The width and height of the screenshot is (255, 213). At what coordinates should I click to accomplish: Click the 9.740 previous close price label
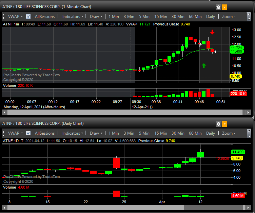236,77
